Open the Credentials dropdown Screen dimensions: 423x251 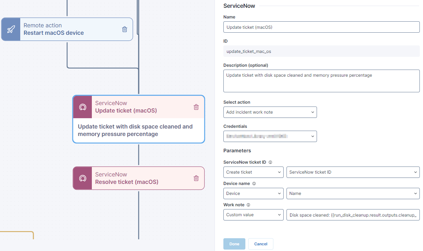[270, 136]
